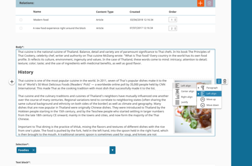Click the Thai food image thumbnail

[193, 106]
